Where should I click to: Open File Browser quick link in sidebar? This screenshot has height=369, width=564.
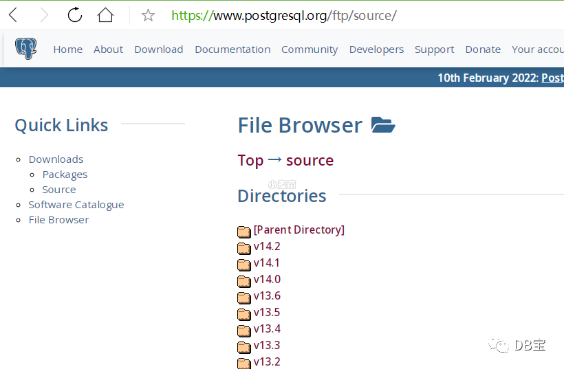click(x=58, y=219)
